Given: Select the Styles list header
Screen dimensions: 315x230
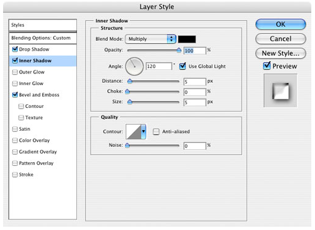Looking at the screenshot, I should pyautogui.click(x=43, y=25).
